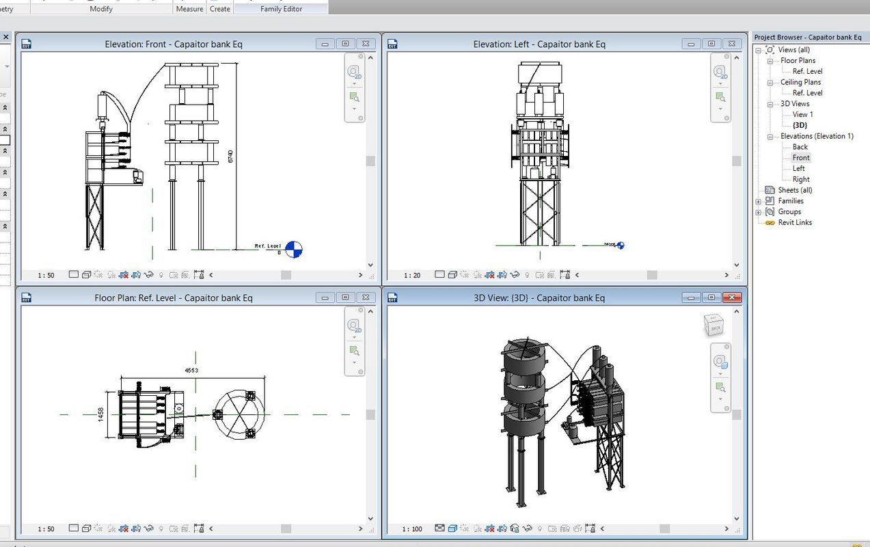The image size is (870, 547).
Task: Click the Temporary Hide/Isolate glasses in Floor Plan view
Action: pos(149,529)
